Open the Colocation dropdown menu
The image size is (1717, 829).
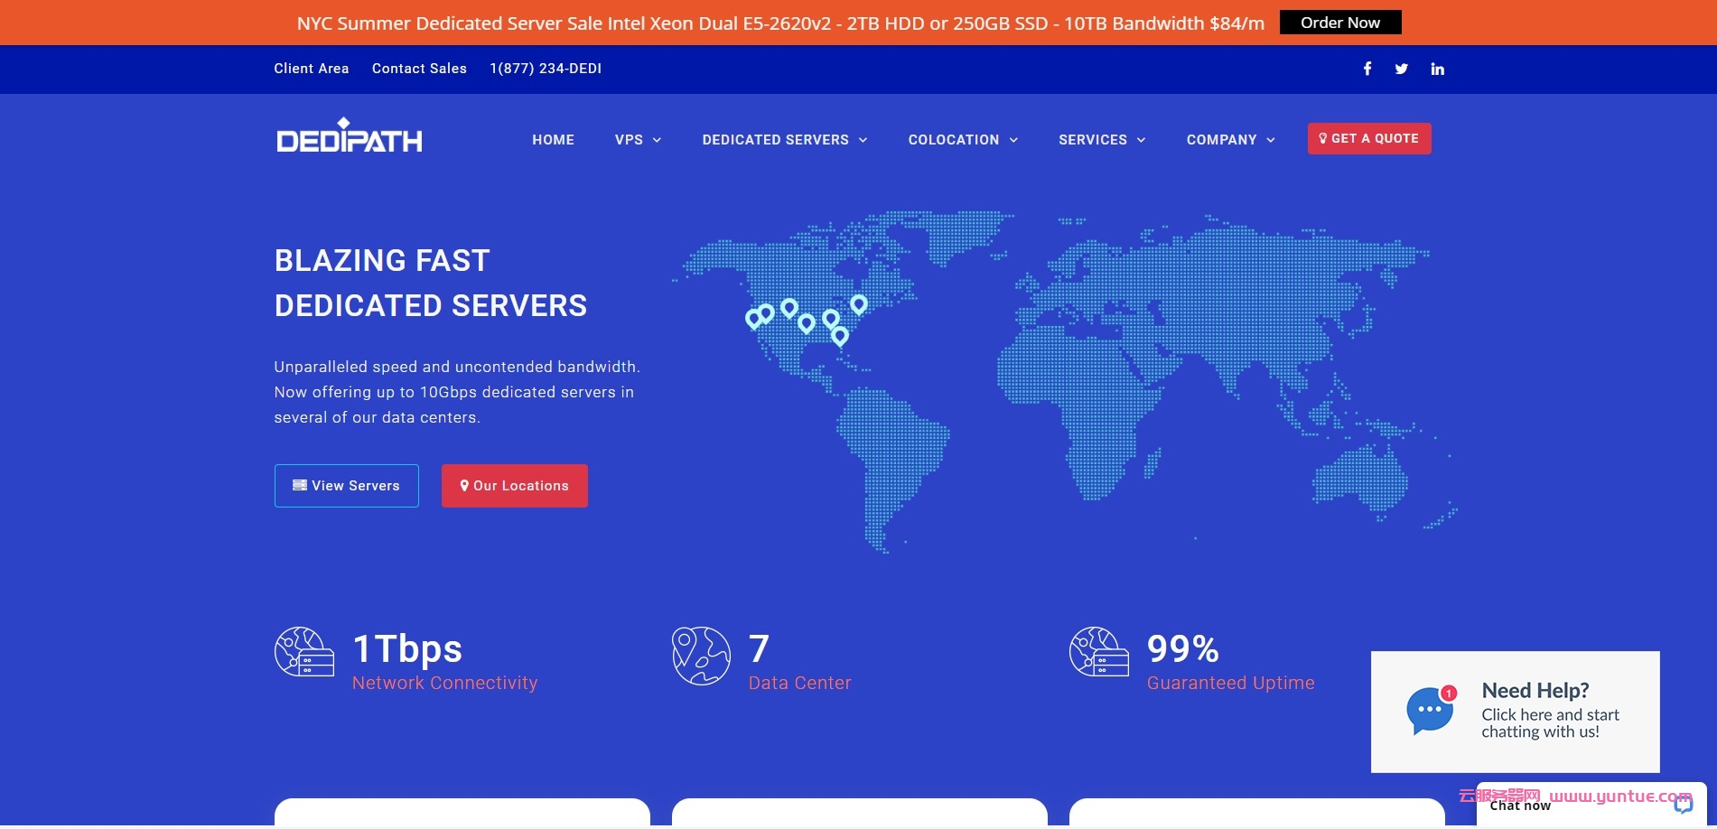(963, 140)
